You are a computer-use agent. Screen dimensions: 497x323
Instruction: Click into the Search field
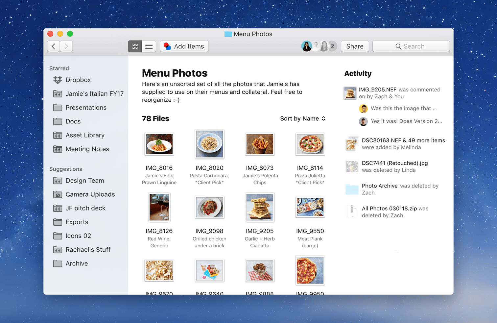411,46
